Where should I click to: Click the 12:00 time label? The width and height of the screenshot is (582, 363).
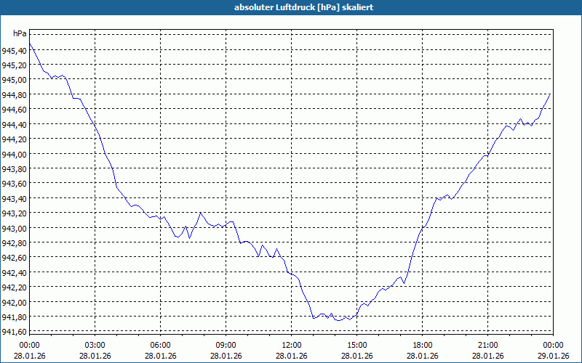point(292,346)
